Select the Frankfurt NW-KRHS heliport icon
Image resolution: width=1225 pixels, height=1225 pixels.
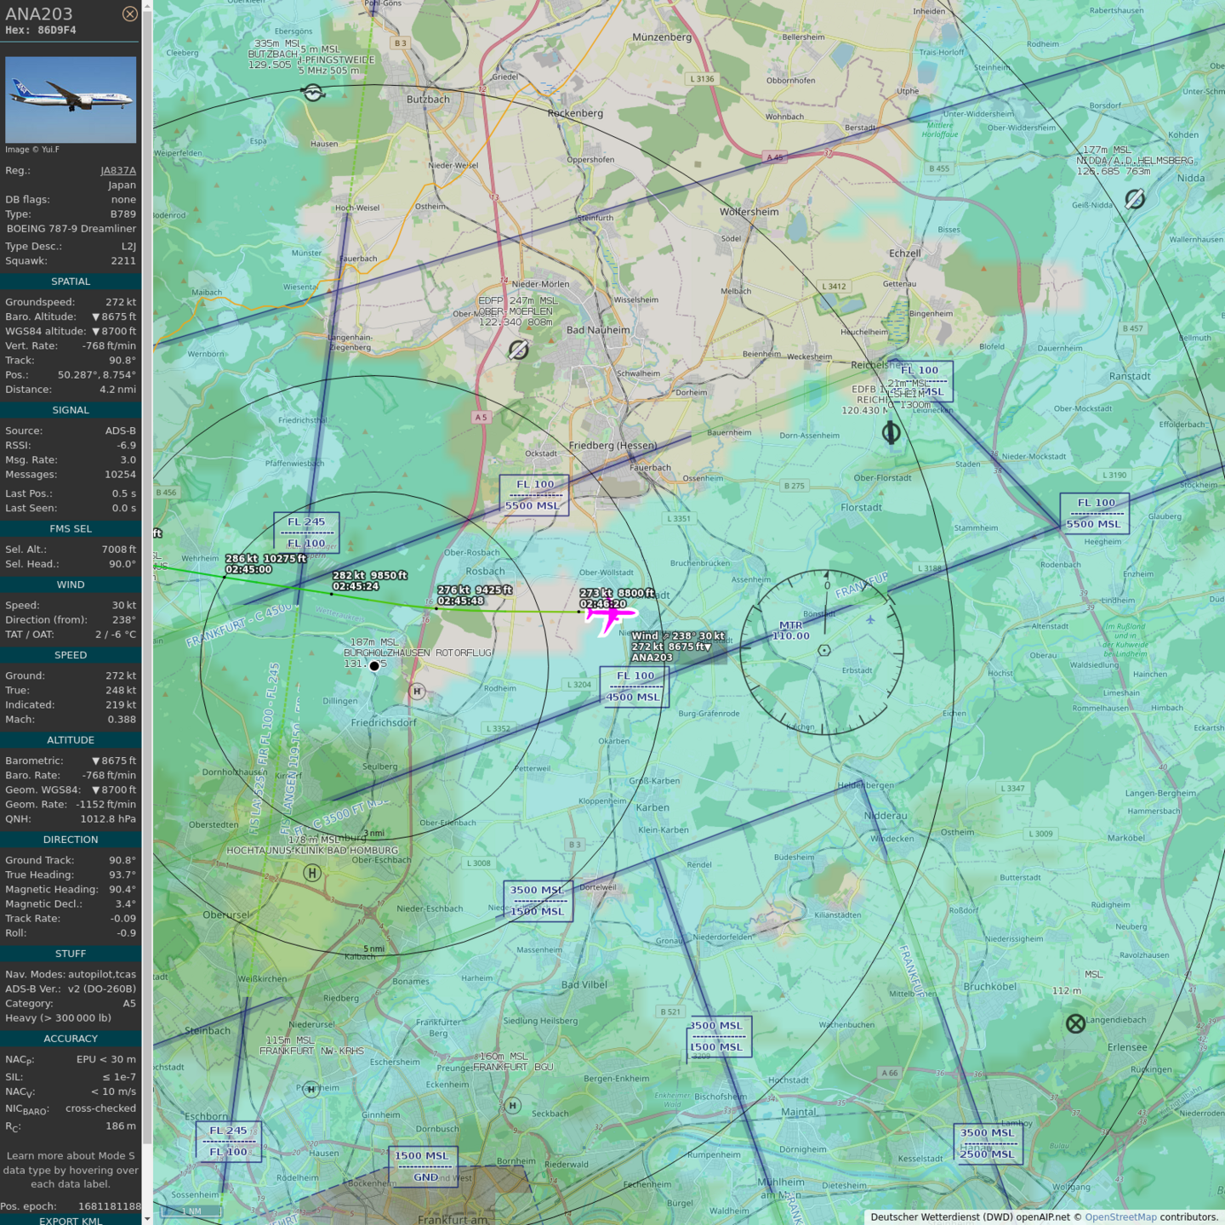[311, 1088]
